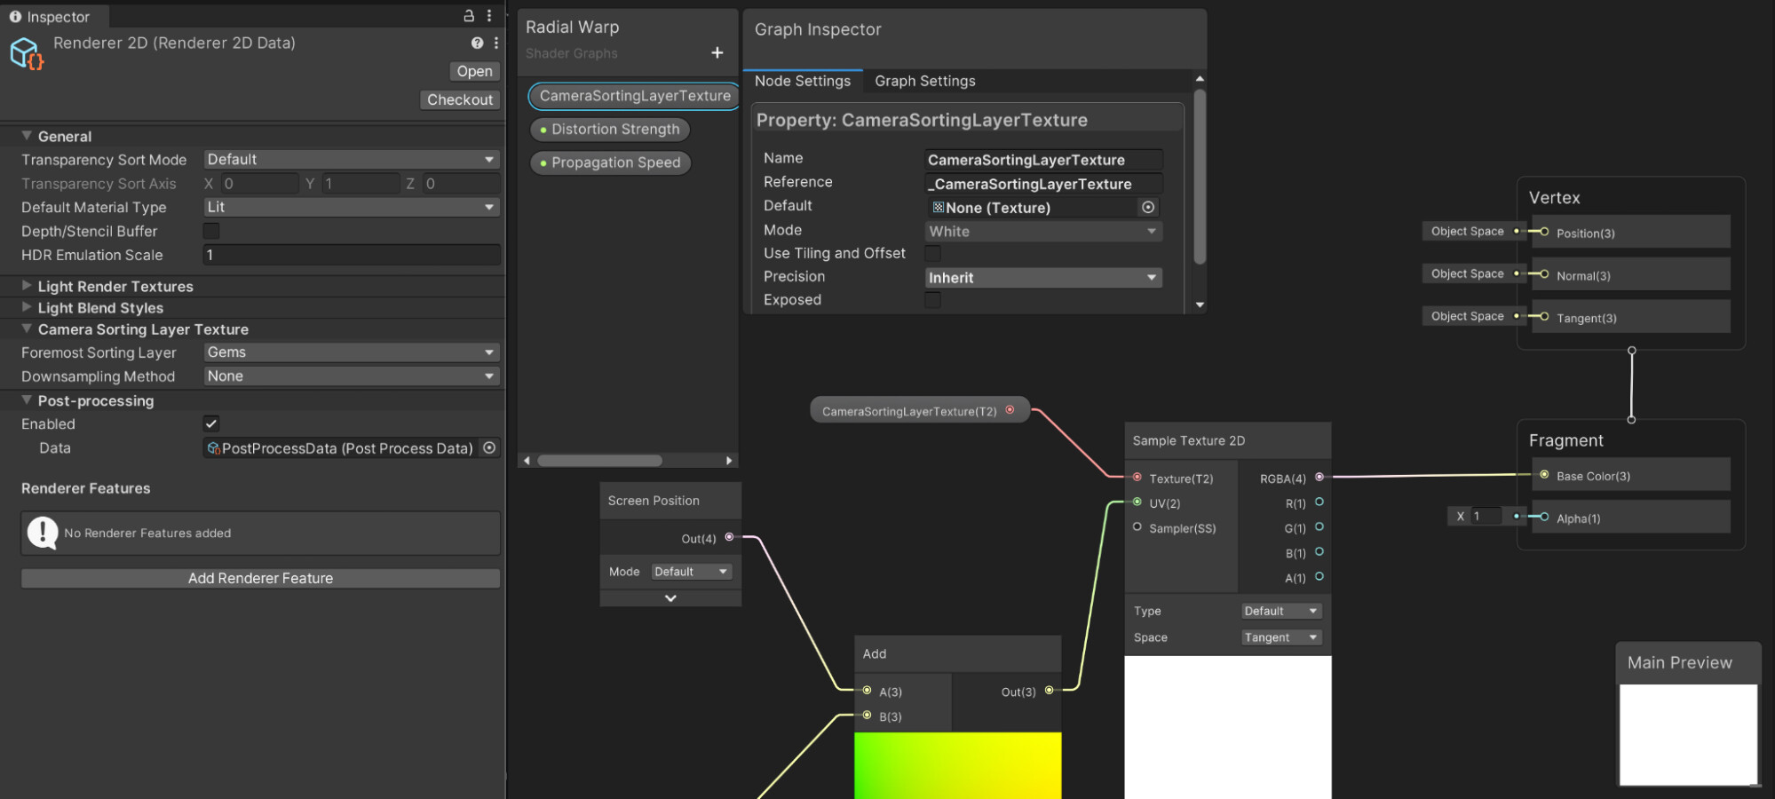
Task: Open the Inspector kebab options menu
Action: (x=489, y=16)
